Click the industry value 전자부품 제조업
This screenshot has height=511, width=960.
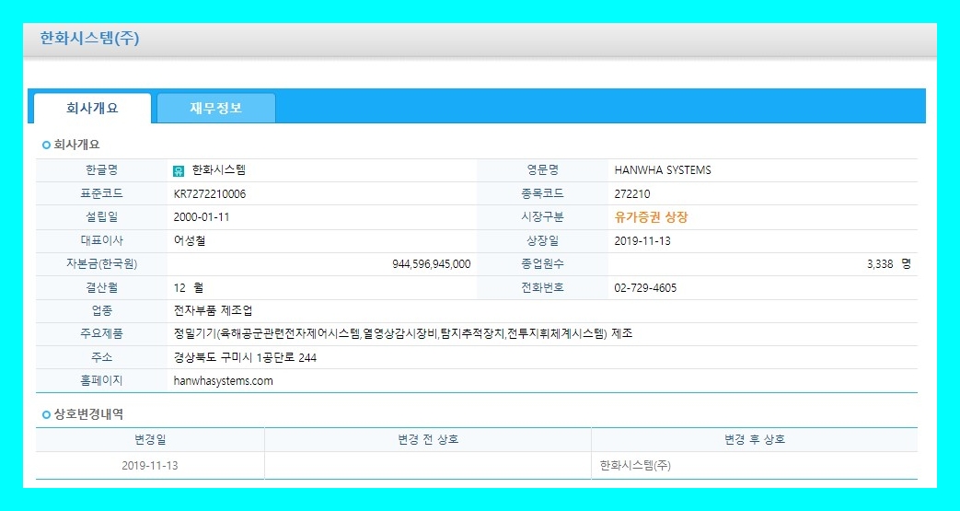pyautogui.click(x=213, y=310)
